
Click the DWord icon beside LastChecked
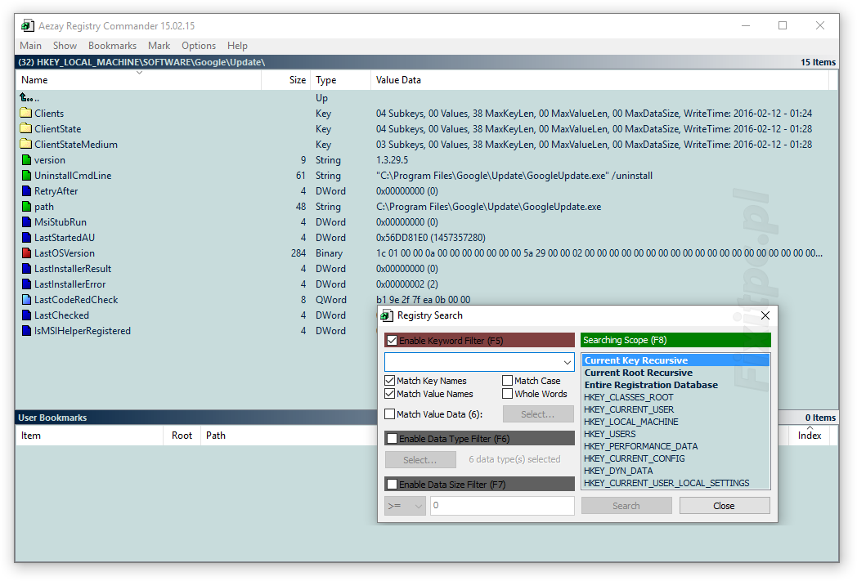pos(26,315)
